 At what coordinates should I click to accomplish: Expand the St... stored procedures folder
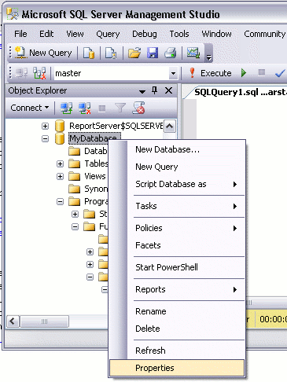click(x=75, y=214)
